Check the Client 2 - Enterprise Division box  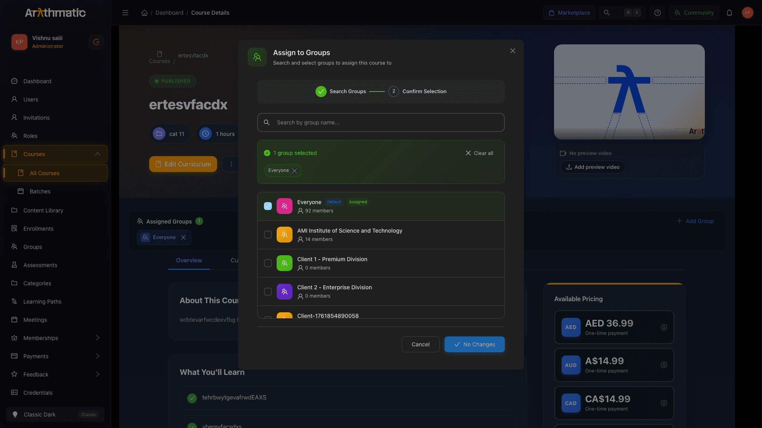pyautogui.click(x=268, y=292)
